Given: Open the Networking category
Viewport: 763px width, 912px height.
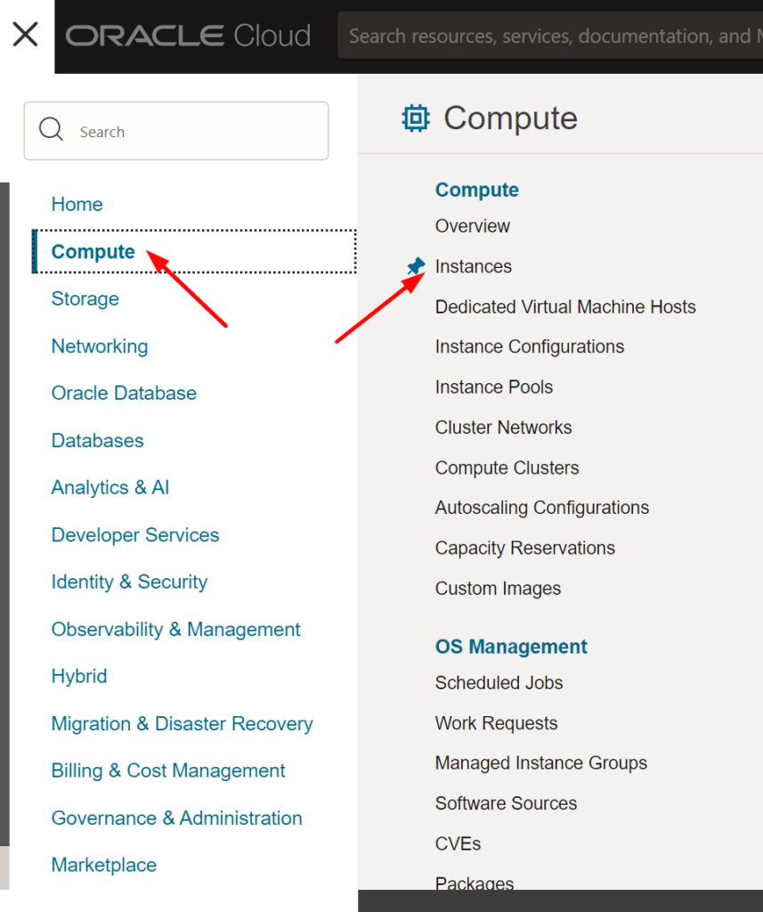Looking at the screenshot, I should 99,346.
